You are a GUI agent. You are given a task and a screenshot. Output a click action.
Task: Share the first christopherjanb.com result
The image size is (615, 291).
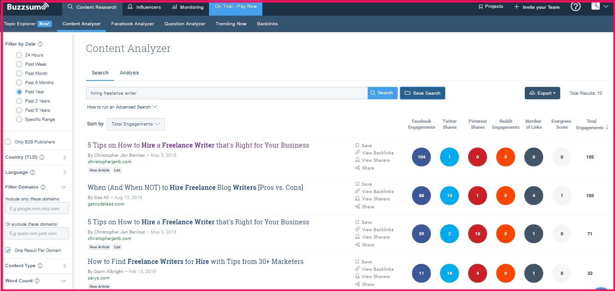click(x=365, y=168)
